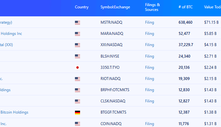
Task: Click the US flag in the CLSK:NASDAQ row
Action: [78, 101]
